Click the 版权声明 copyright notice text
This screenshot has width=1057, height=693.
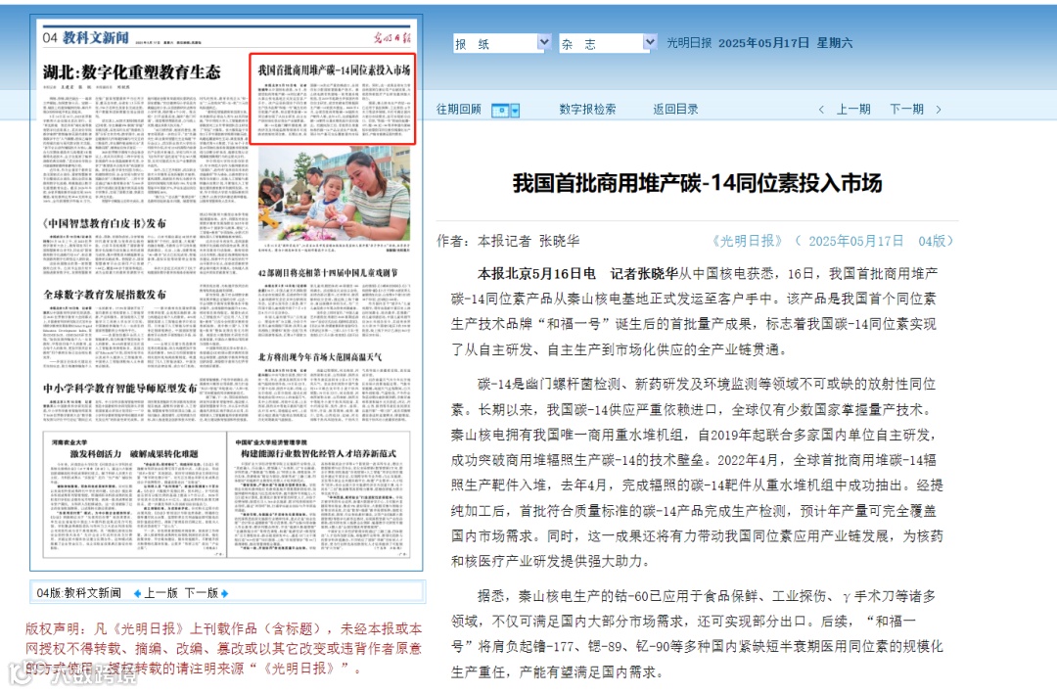pos(224,649)
